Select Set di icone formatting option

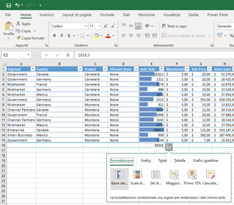[156, 175]
